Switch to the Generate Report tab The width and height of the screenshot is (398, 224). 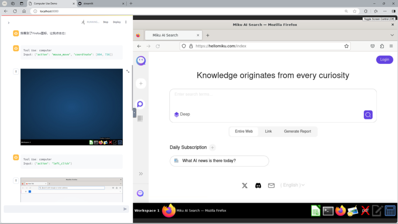[x=297, y=131]
